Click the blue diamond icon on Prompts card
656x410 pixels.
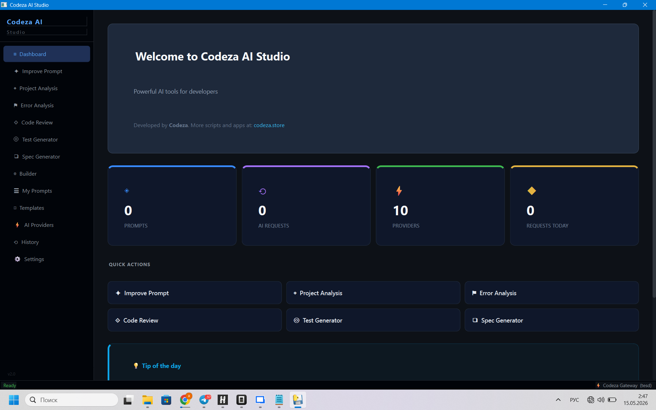coord(127,191)
